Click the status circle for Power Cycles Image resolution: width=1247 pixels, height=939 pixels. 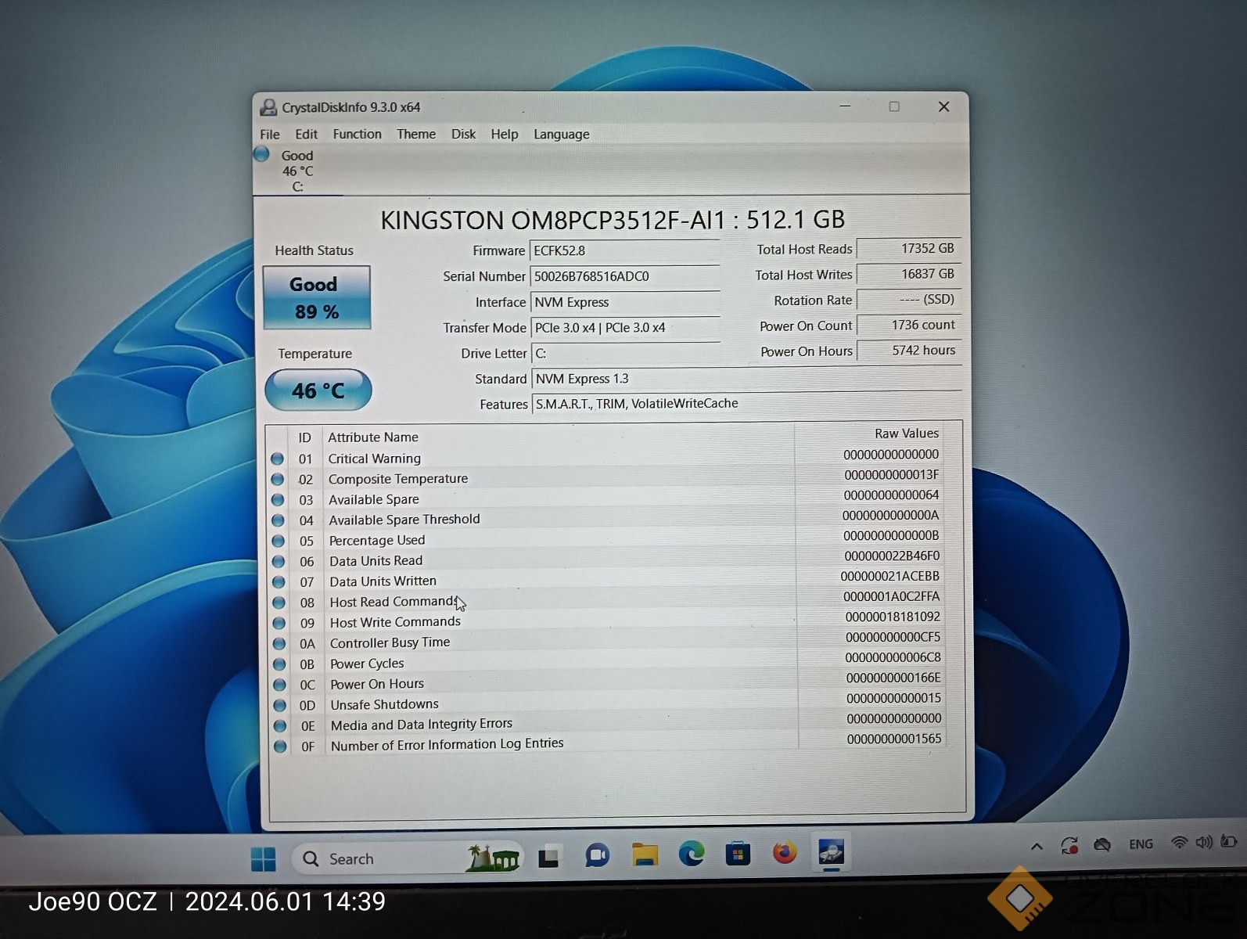(279, 664)
